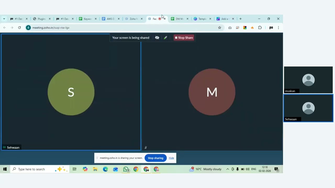Image resolution: width=335 pixels, height=188 pixels.
Task: Select the muskan participant thumbnail
Action: (308, 80)
